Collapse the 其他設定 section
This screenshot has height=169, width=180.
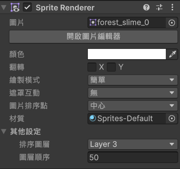click(x=3, y=131)
